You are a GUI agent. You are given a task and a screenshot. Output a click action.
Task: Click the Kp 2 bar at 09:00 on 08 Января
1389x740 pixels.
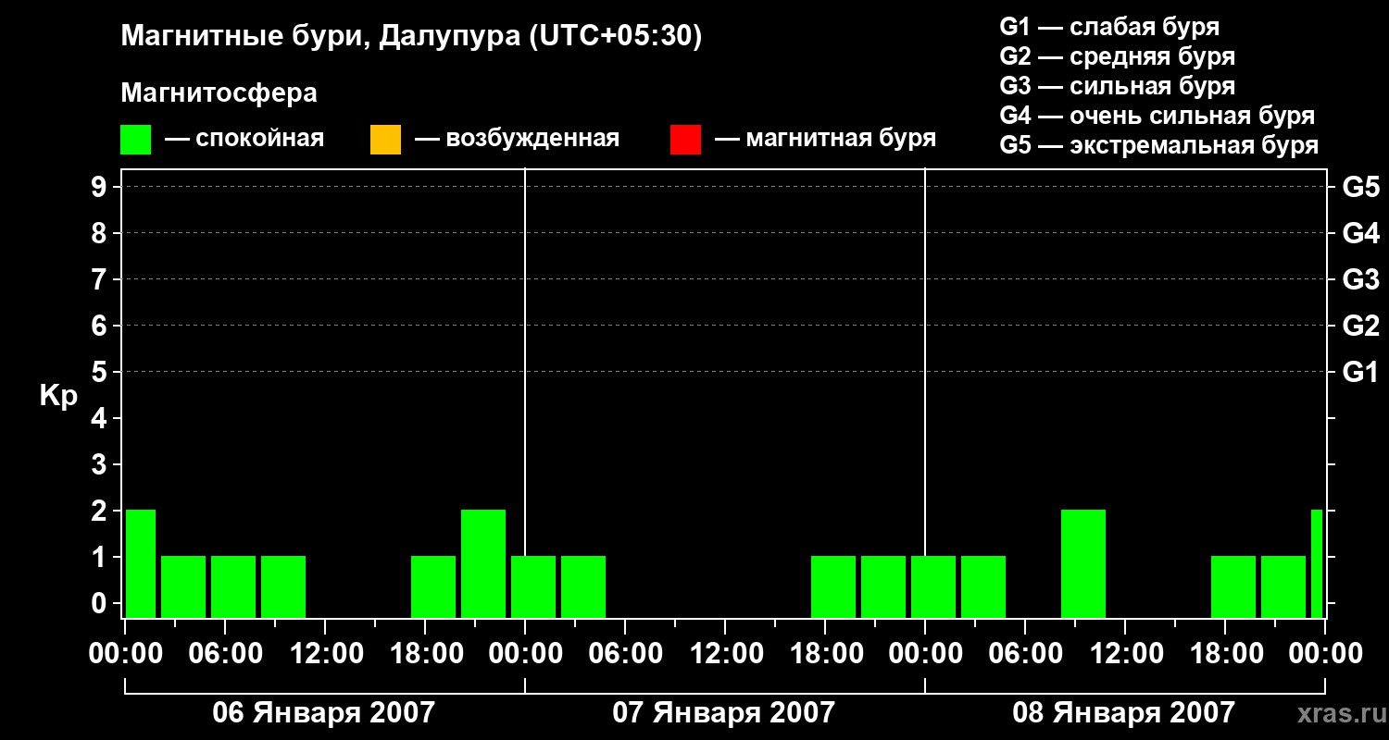1083,563
